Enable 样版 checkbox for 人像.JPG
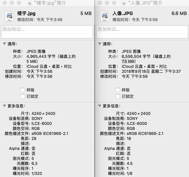 pyautogui.click(x=118, y=90)
